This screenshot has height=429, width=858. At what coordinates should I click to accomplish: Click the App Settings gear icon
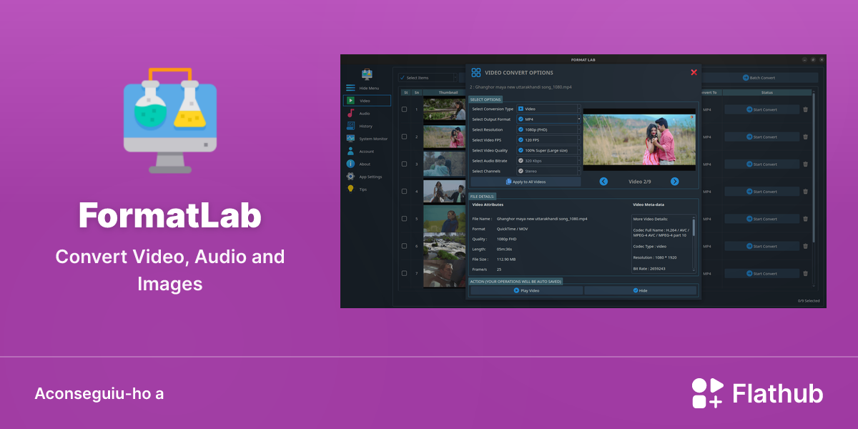tap(350, 177)
